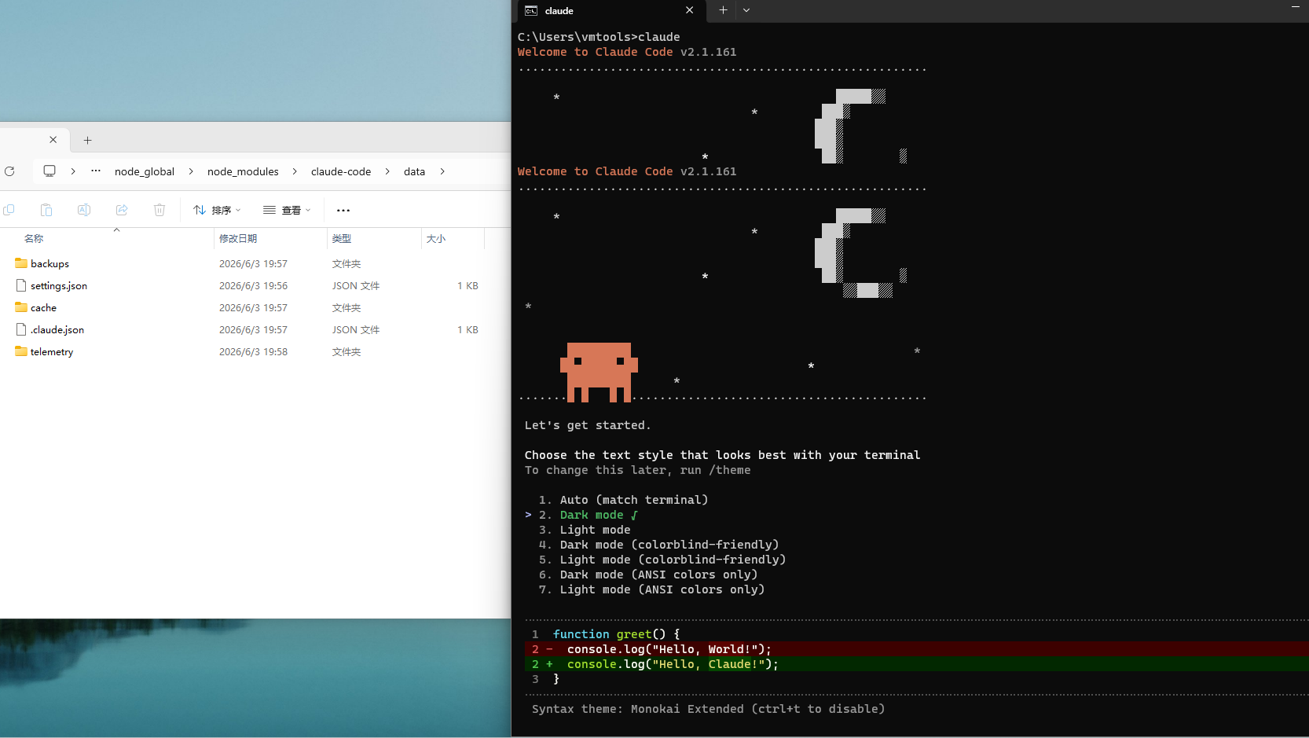Sort by the Type (类型) column header

[x=342, y=238]
